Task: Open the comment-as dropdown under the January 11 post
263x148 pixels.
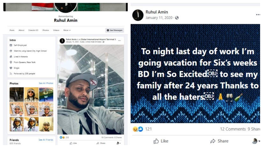Action: tap(256, 141)
